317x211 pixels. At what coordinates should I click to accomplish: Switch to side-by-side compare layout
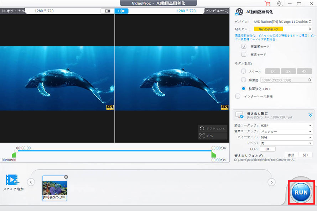tap(121, 11)
